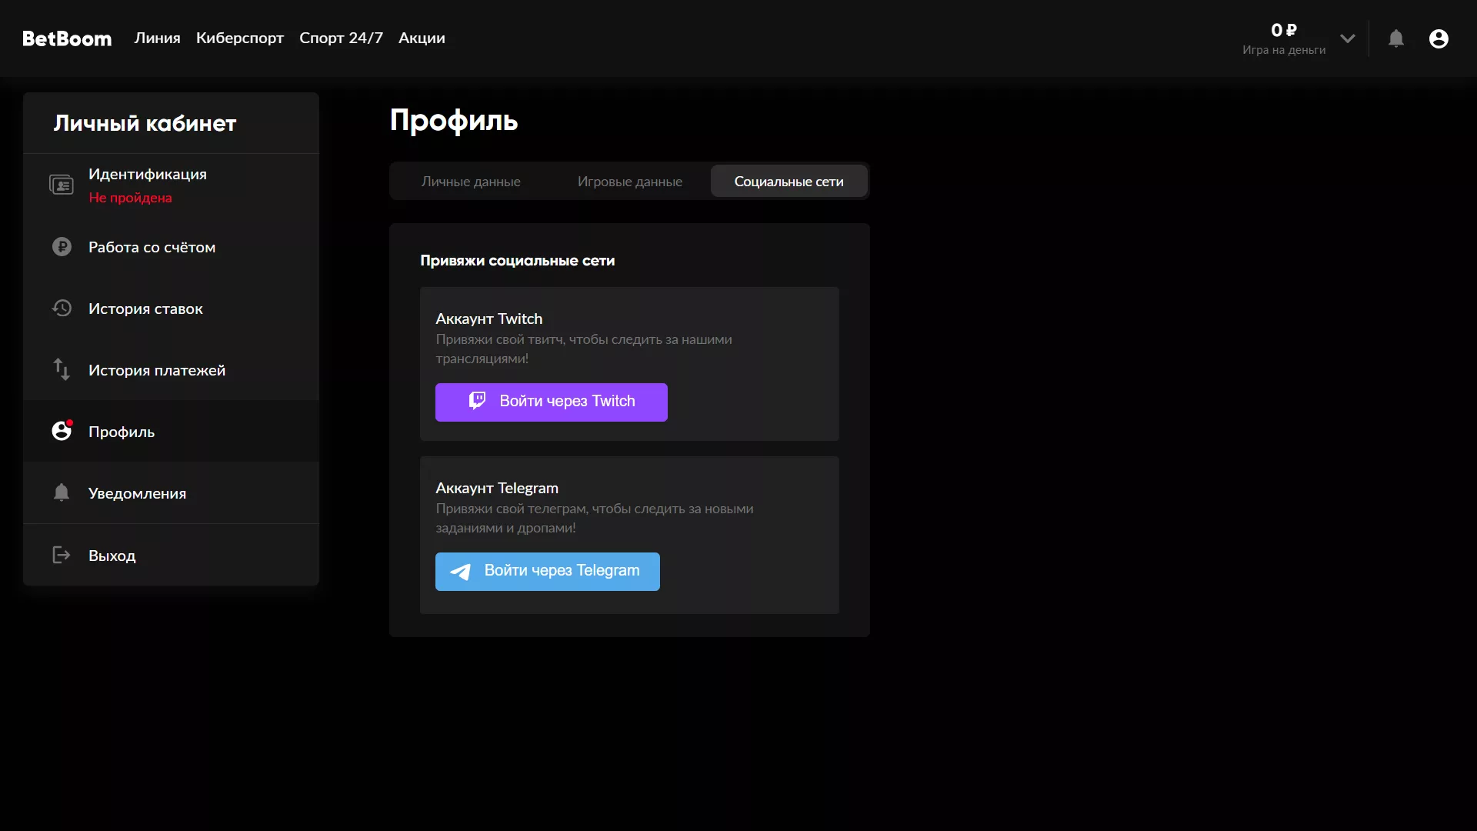Switch to the Игровые данные tab
The height and width of the screenshot is (831, 1477).
tap(629, 182)
